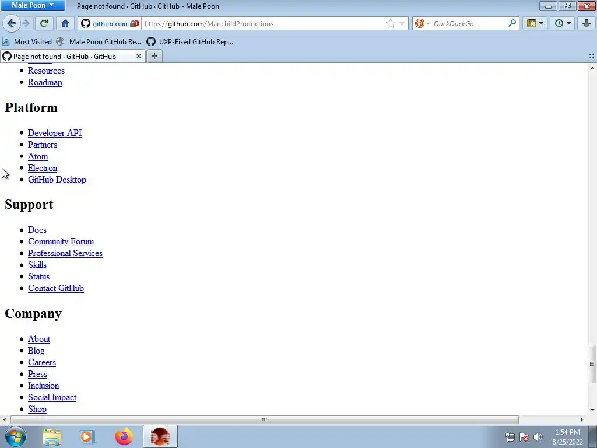Open the Status link
Image resolution: width=597 pixels, height=448 pixels.
point(38,276)
